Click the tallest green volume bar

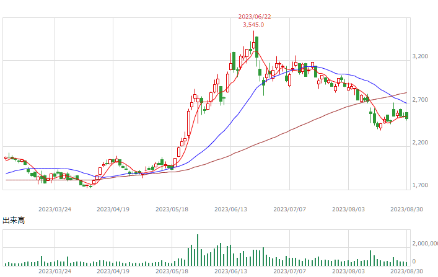198,250
